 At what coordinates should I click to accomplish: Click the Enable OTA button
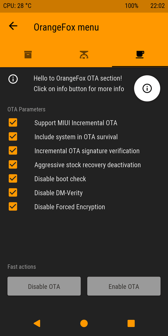tap(124, 286)
